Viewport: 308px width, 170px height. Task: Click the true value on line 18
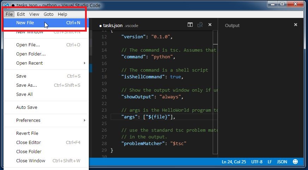[x=175, y=77]
